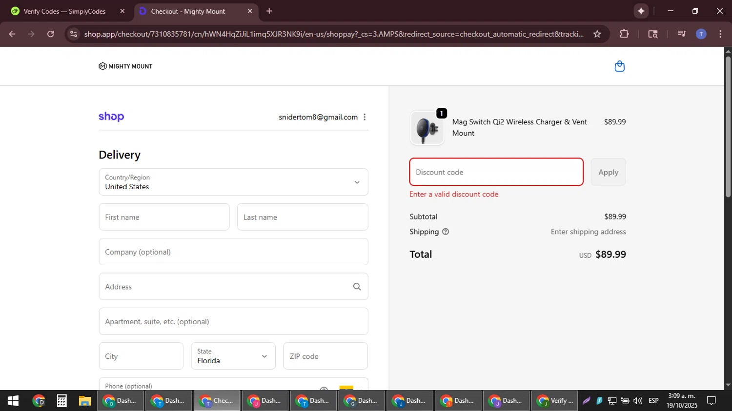Click into the Discount code field

tap(496, 172)
